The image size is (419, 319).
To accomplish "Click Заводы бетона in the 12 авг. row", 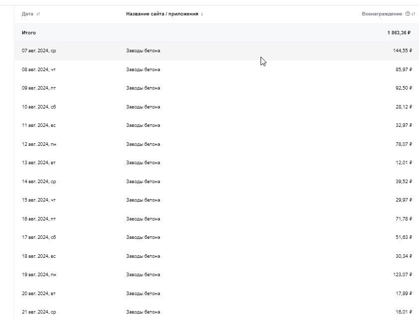I will click(143, 144).
